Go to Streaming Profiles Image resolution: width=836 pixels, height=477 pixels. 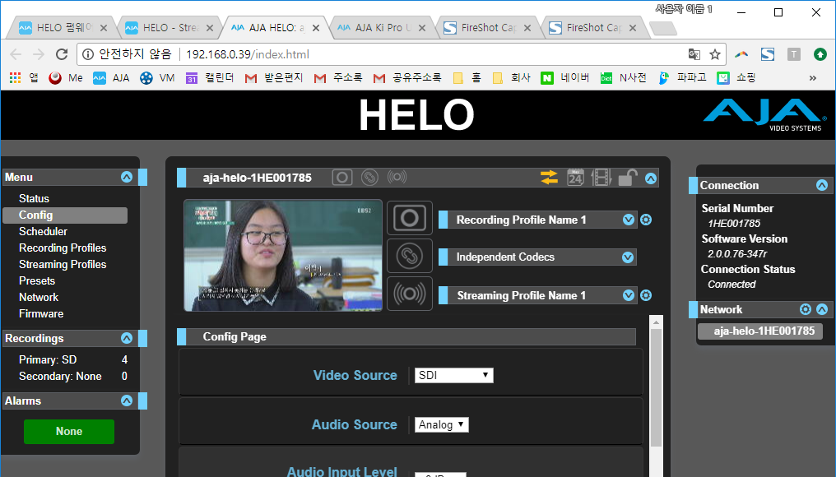63,264
